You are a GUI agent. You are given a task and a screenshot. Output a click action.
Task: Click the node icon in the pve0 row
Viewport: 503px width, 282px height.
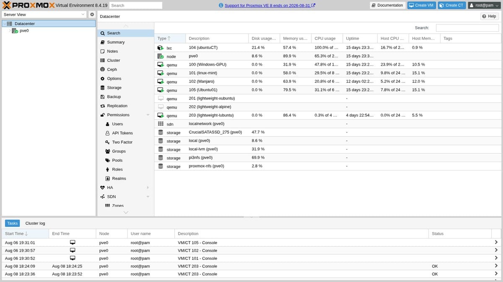(x=161, y=56)
